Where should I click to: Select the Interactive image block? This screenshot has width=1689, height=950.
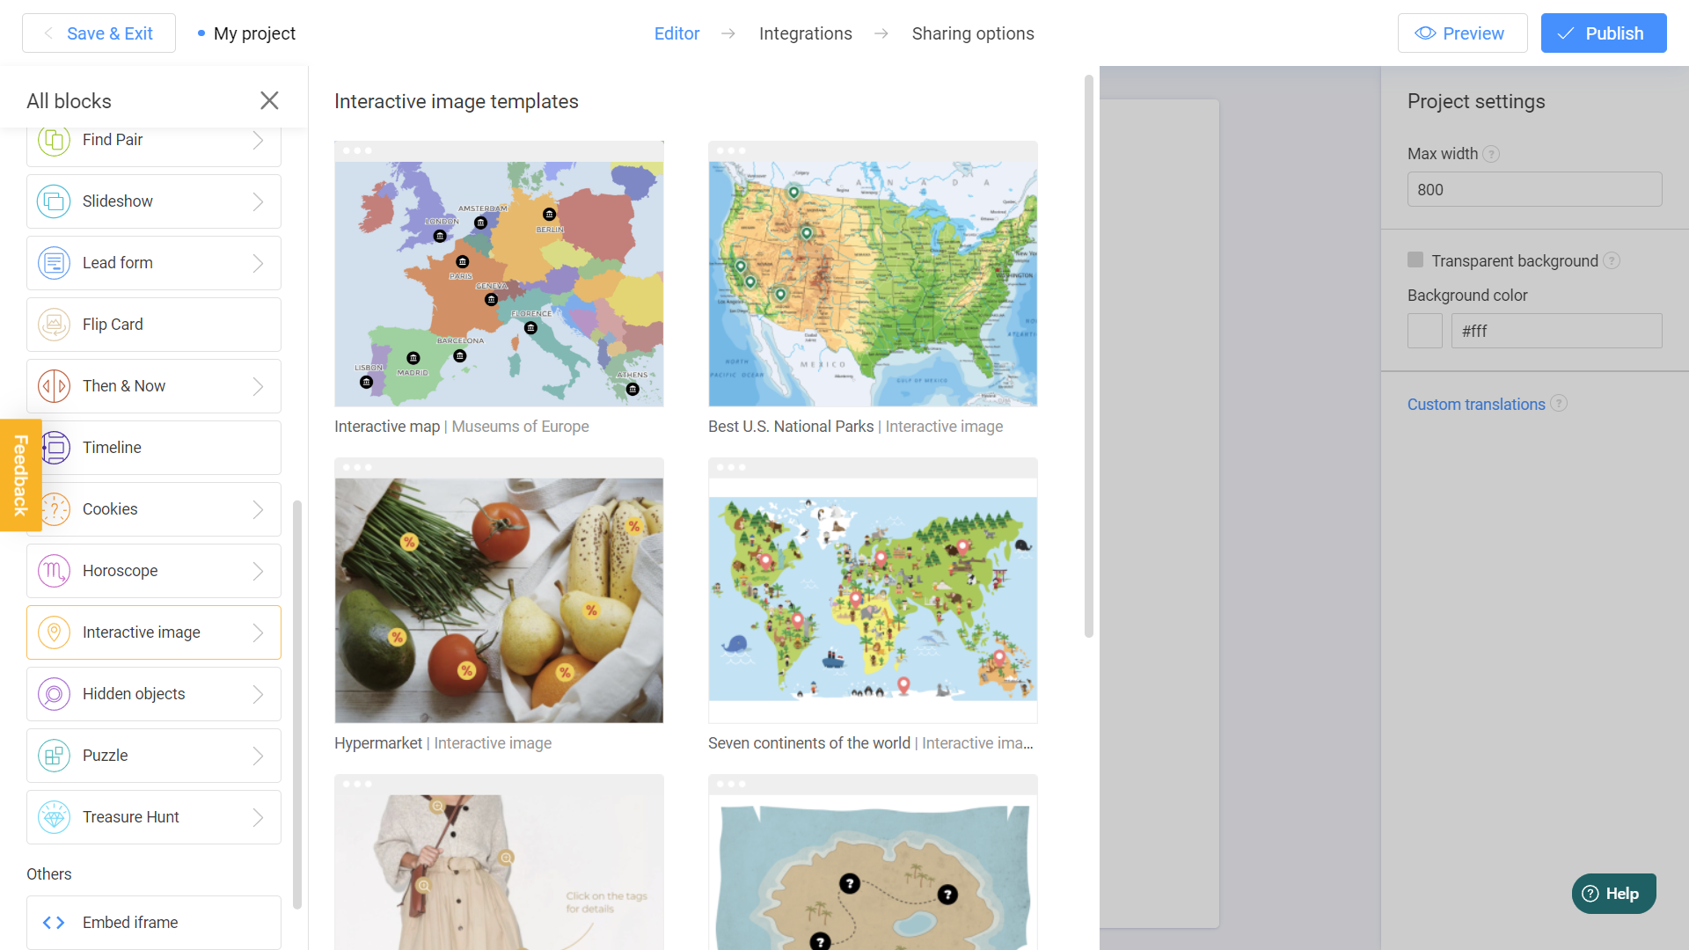point(152,632)
